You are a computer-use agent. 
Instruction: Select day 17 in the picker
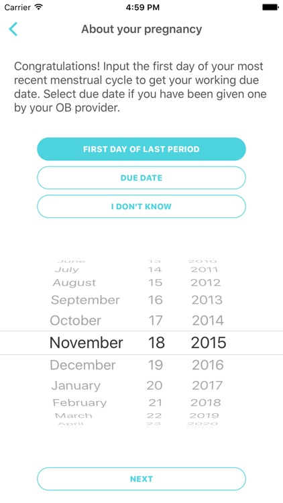click(156, 321)
